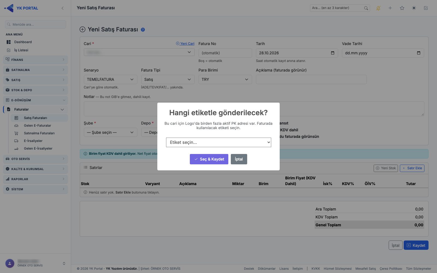This screenshot has height=273, width=437.
Task: Click the plus icon in top bar
Action: point(390,8)
